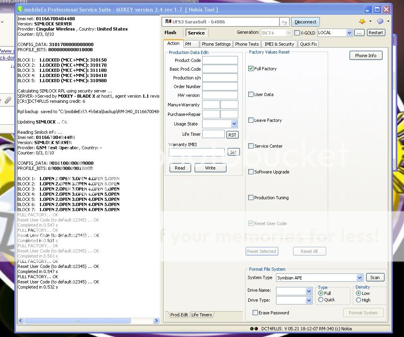Open the blue chat bubble icon

(380, 21)
